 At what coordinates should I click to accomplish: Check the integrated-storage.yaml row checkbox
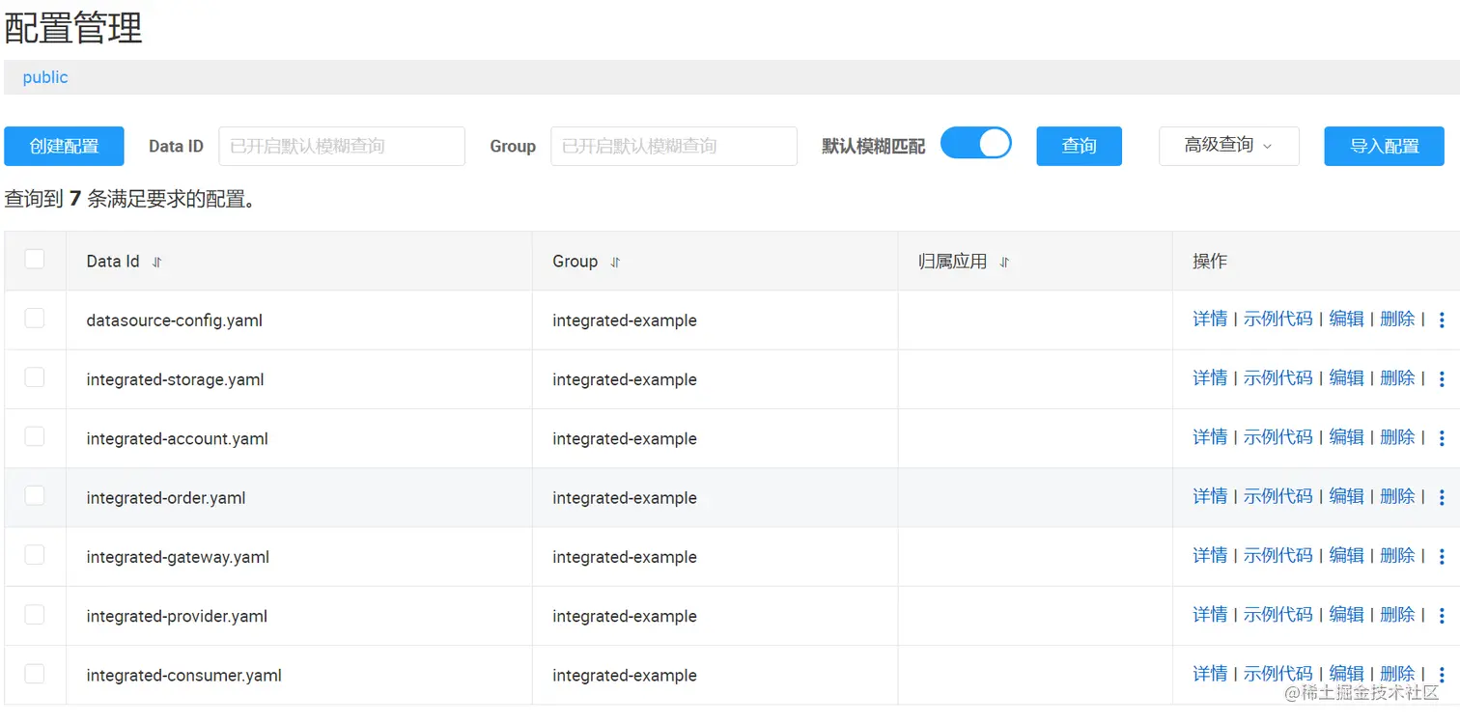pyautogui.click(x=35, y=376)
